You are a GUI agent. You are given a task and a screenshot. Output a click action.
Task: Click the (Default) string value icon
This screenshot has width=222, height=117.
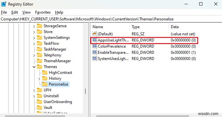(x=95, y=34)
